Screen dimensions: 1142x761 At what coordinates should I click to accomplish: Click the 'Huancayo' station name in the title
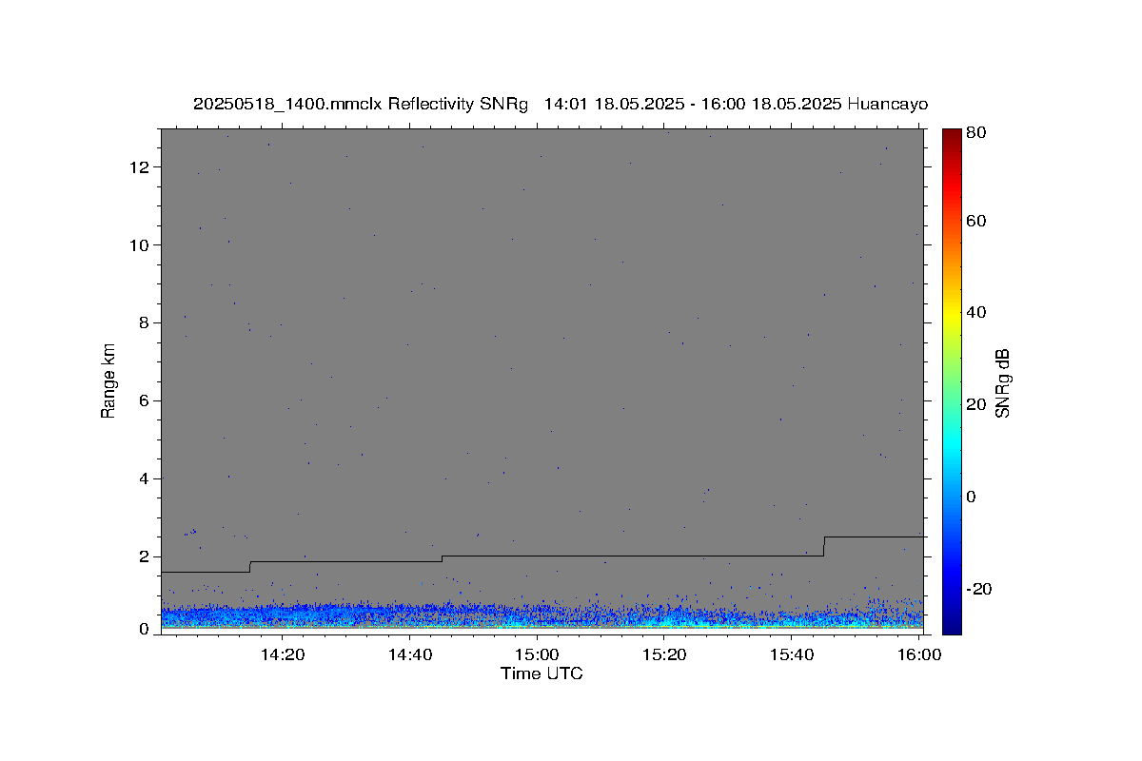(887, 105)
